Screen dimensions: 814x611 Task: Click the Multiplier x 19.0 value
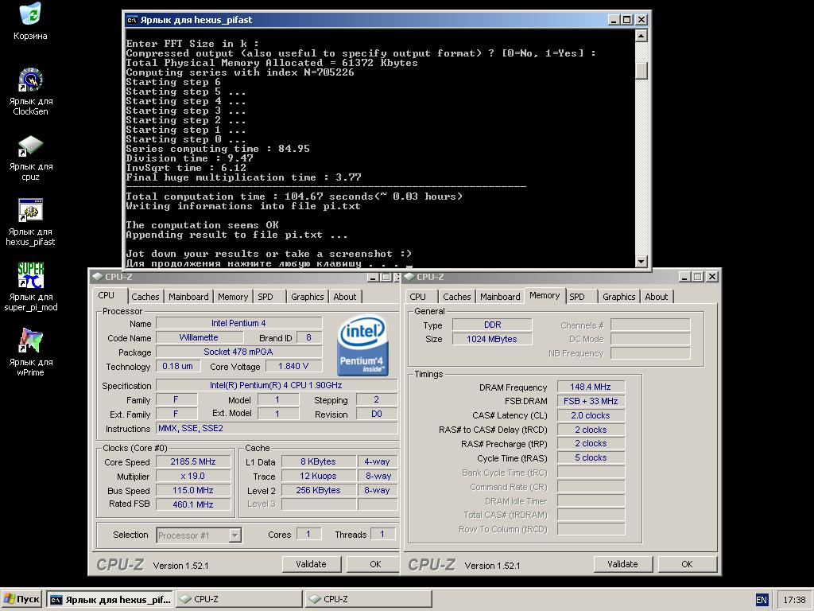[x=193, y=476]
